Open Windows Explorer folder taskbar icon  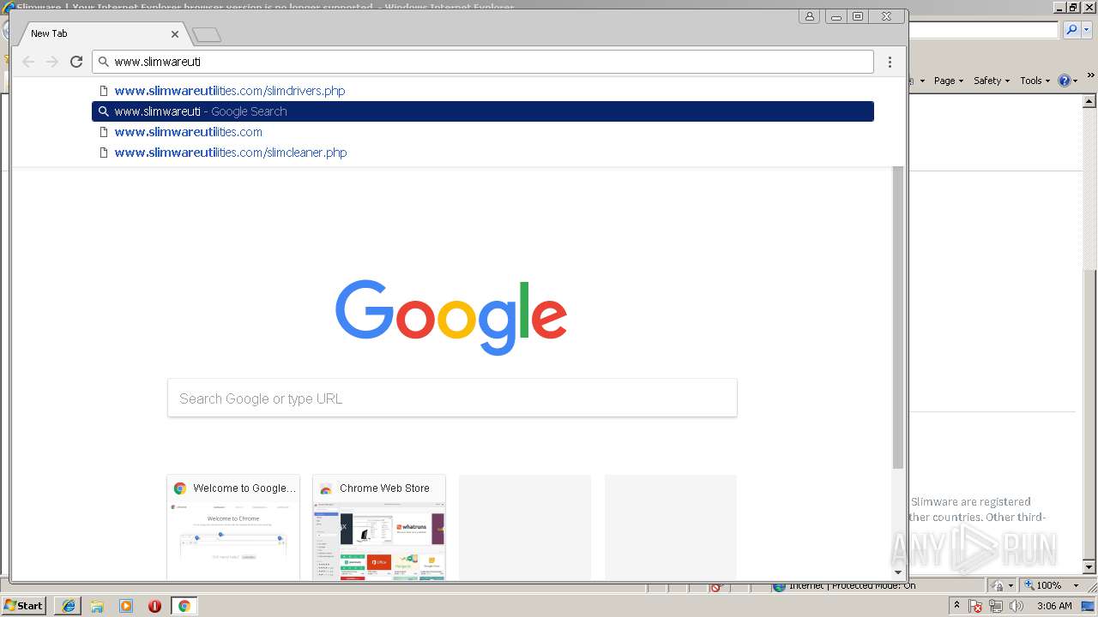tap(97, 606)
